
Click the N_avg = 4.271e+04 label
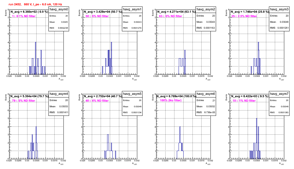[176, 12]
